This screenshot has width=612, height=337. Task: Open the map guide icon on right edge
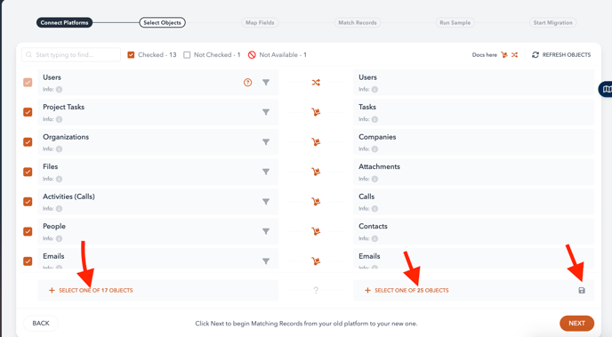pos(606,89)
